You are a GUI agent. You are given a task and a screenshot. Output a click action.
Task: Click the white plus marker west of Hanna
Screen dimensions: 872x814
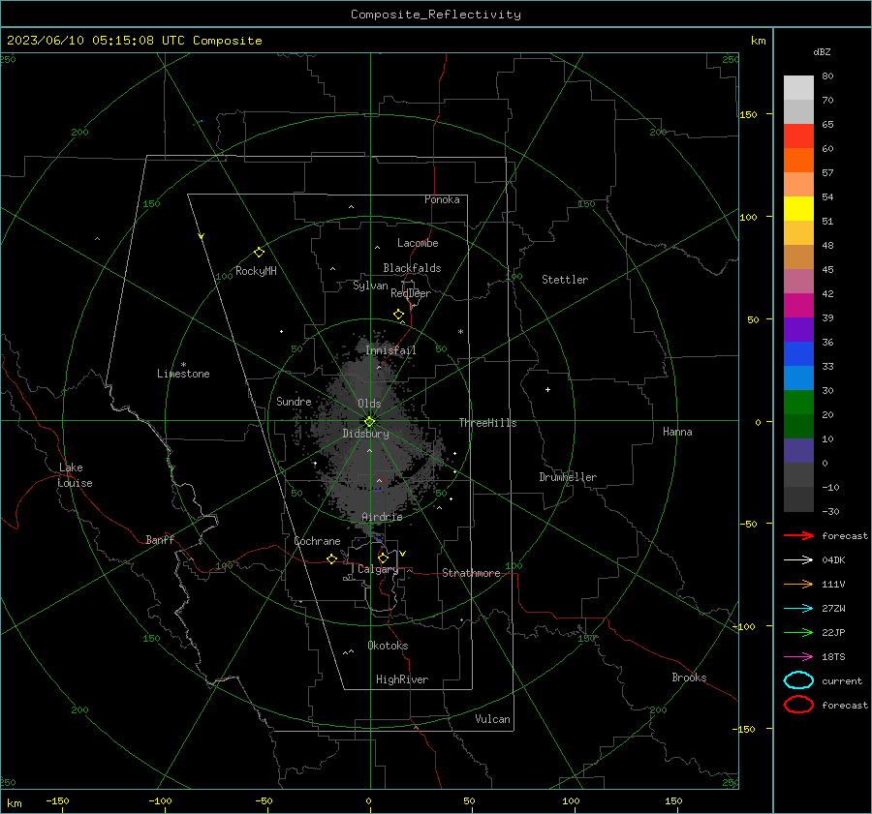pyautogui.click(x=547, y=389)
